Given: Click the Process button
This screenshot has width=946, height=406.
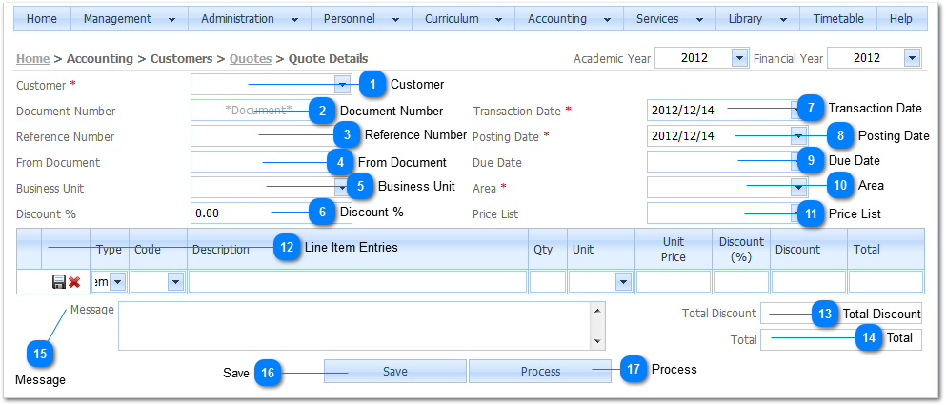Looking at the screenshot, I should [540, 372].
